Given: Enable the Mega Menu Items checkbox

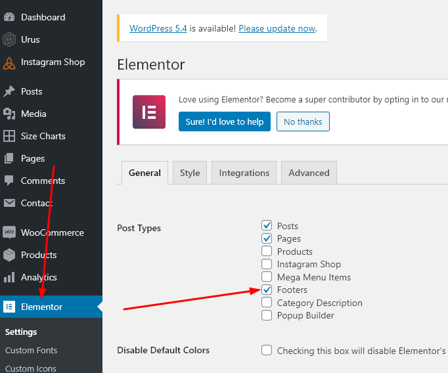Looking at the screenshot, I should (267, 276).
